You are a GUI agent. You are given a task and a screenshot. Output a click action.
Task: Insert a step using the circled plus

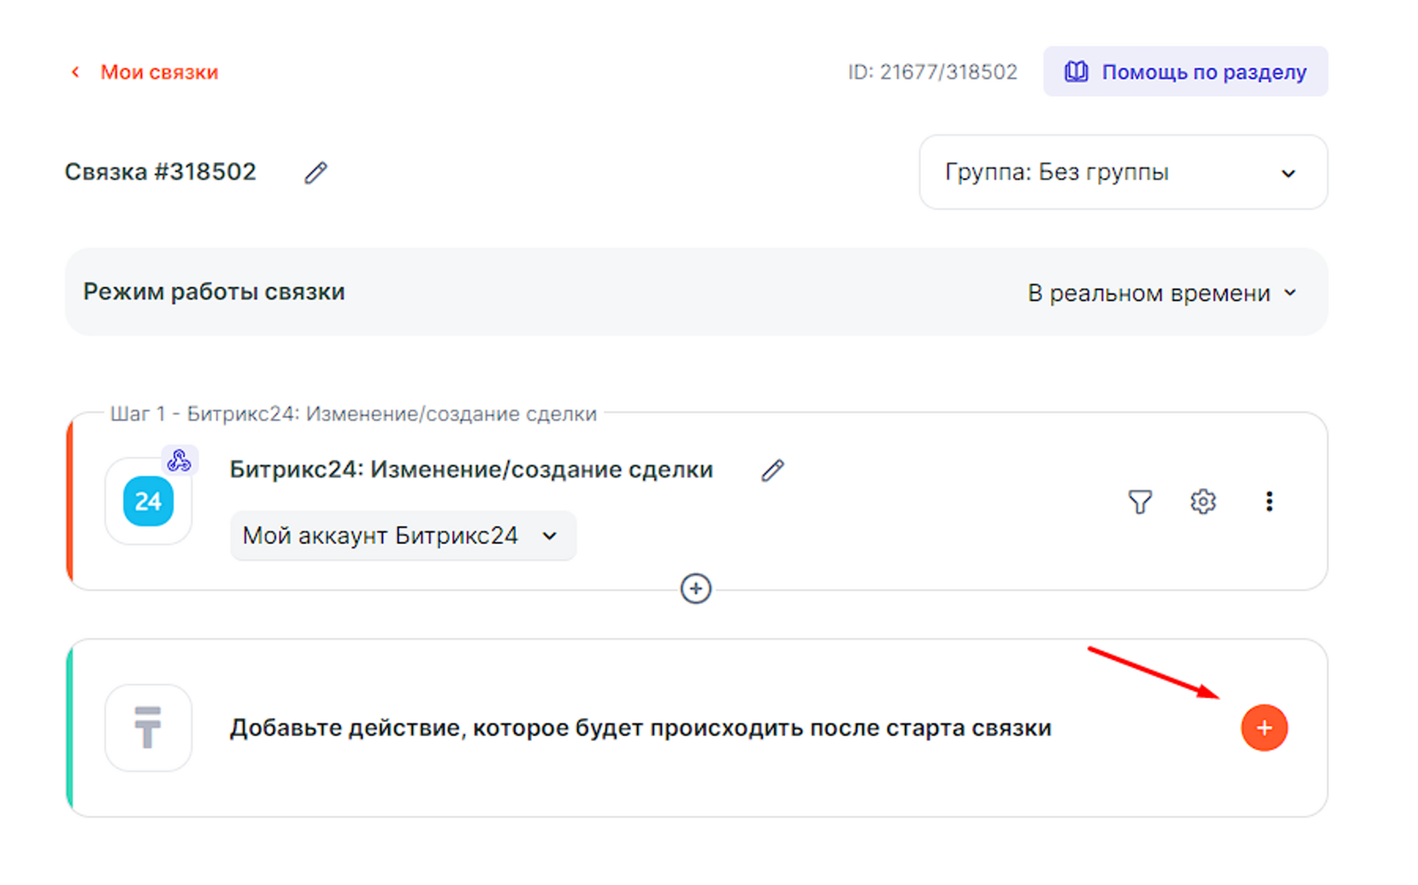696,588
